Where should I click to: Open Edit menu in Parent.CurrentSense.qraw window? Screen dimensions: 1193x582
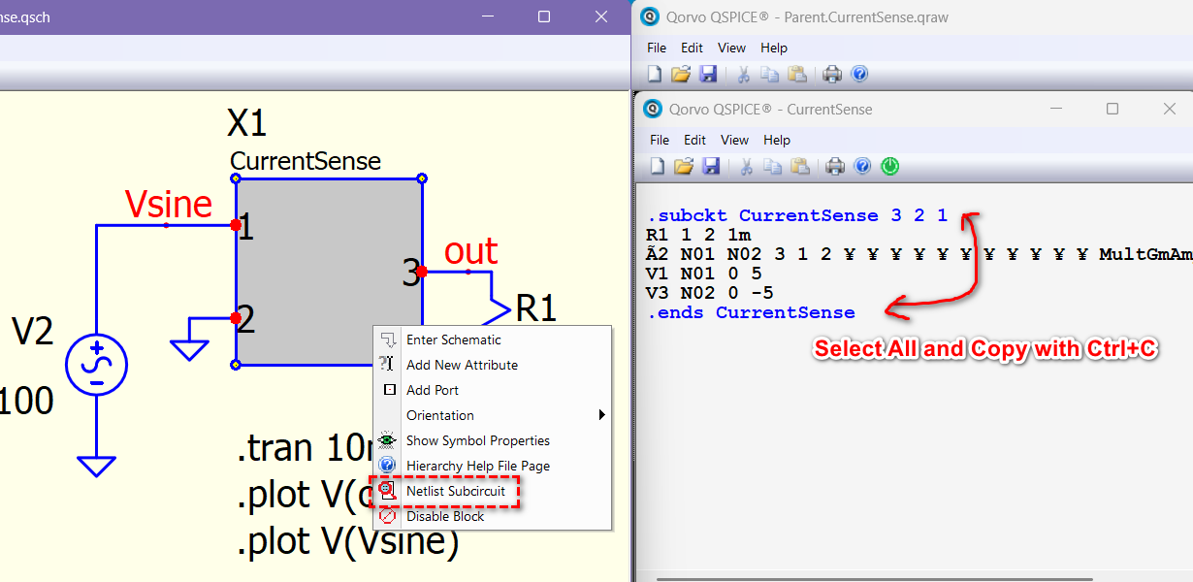click(x=692, y=48)
